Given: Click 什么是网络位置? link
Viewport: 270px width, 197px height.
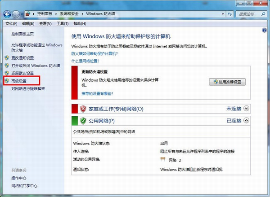Looking at the screenshot, I should (x=85, y=61).
